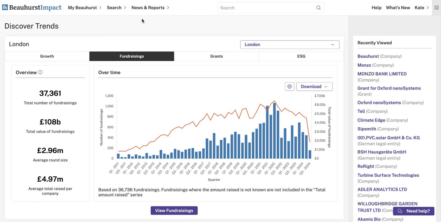Image resolution: width=441 pixels, height=222 pixels.
Task: Expand the London region dropdown
Action: pos(290,45)
